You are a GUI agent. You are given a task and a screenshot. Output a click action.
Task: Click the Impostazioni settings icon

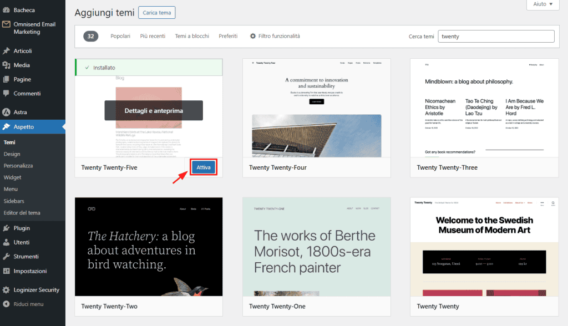(x=6, y=271)
